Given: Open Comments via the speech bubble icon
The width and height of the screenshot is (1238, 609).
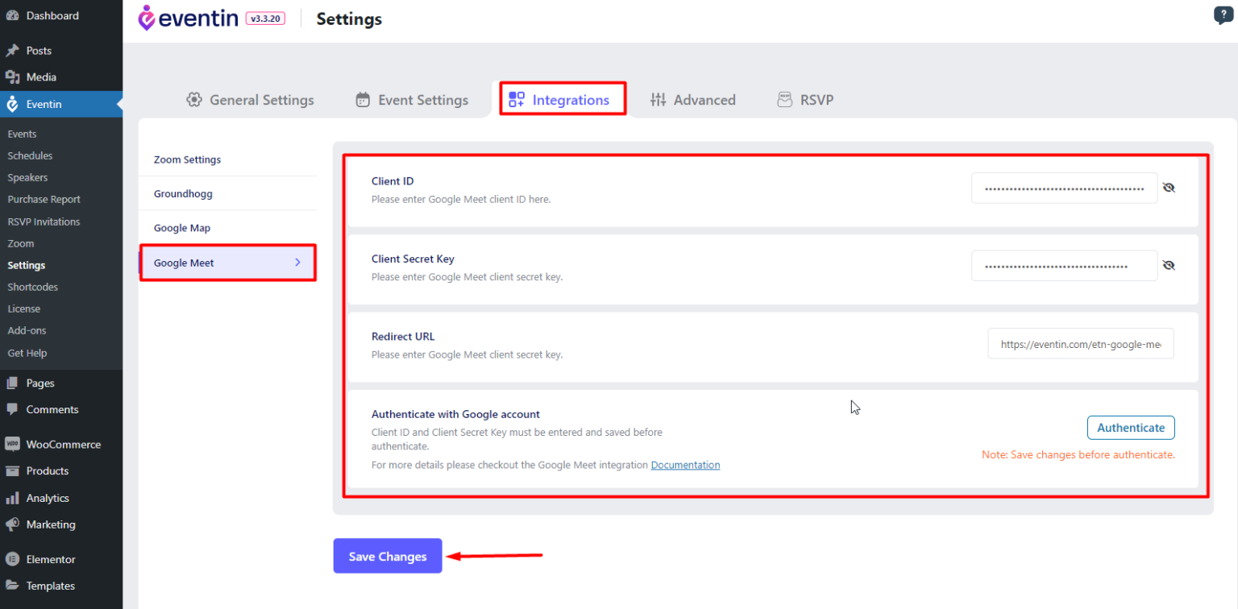Looking at the screenshot, I should 12,409.
